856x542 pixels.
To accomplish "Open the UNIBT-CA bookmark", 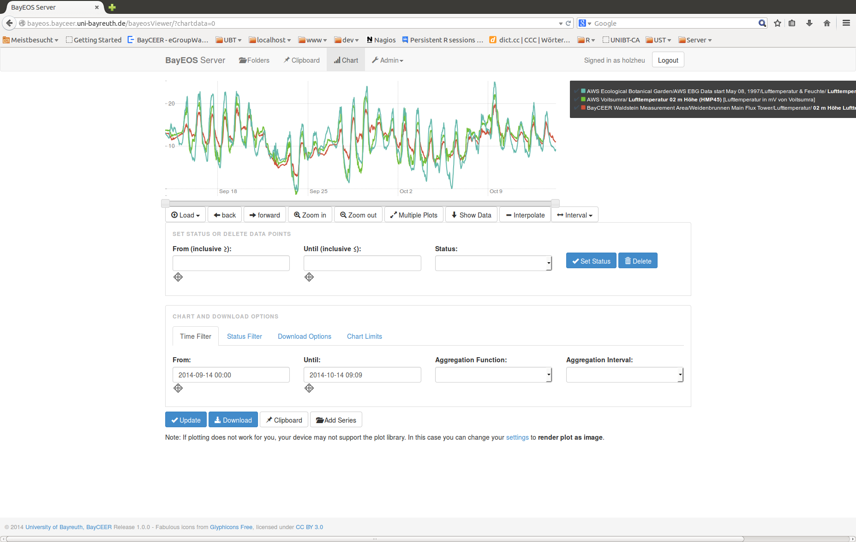I will [x=621, y=40].
